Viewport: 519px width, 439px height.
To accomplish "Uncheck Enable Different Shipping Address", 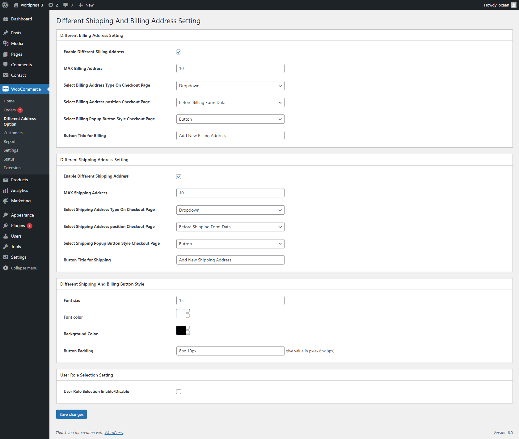I will click(x=179, y=176).
